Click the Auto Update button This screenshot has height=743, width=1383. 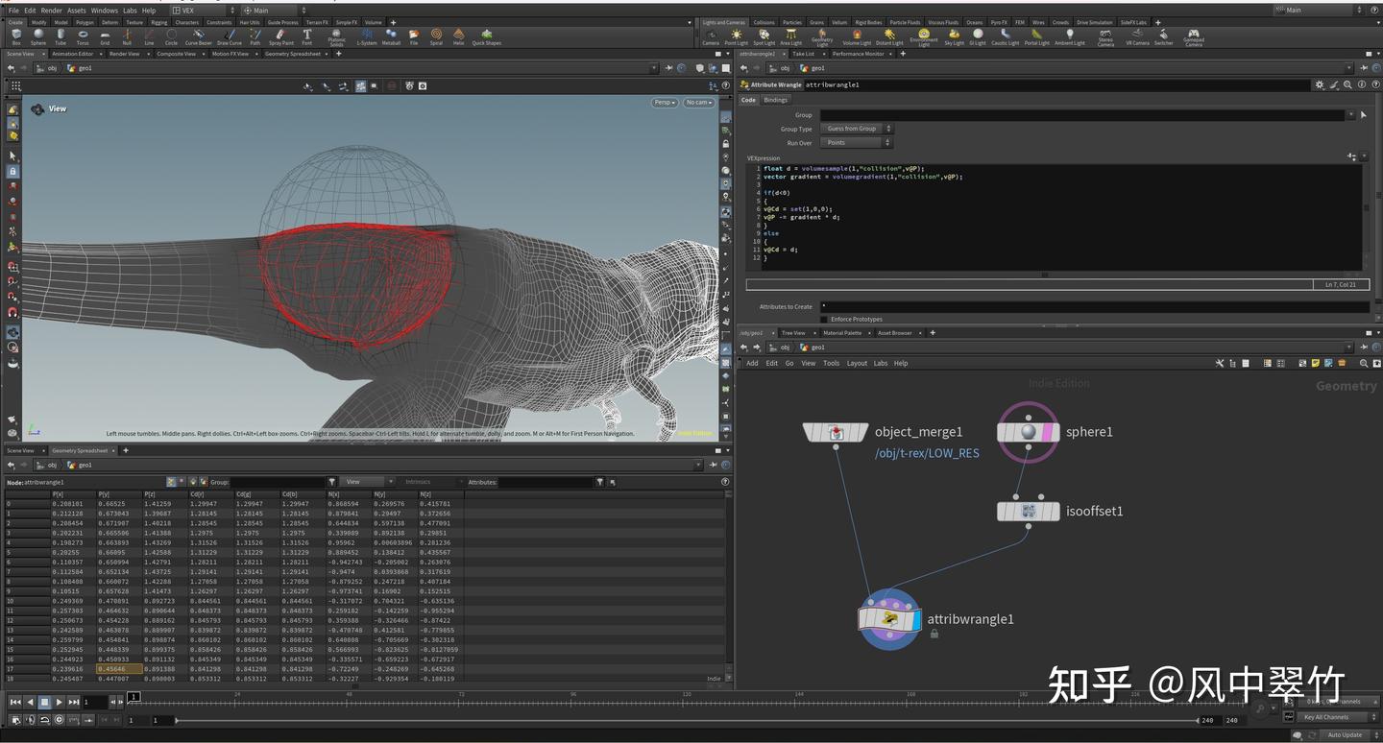point(1345,734)
